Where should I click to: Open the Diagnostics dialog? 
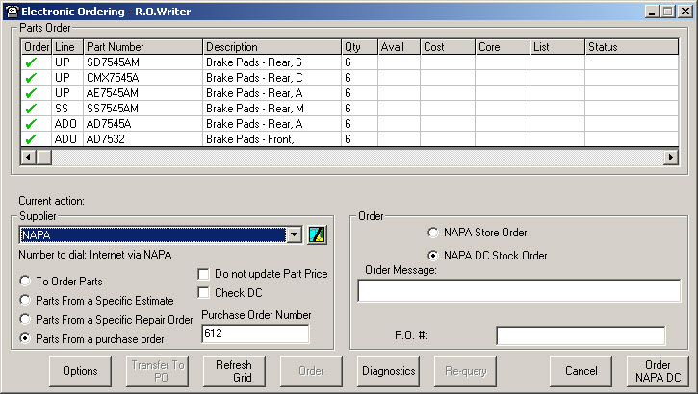pos(387,371)
